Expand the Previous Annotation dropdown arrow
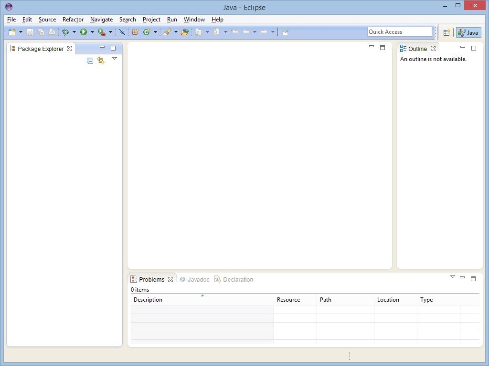The height and width of the screenshot is (366, 489). [x=225, y=32]
